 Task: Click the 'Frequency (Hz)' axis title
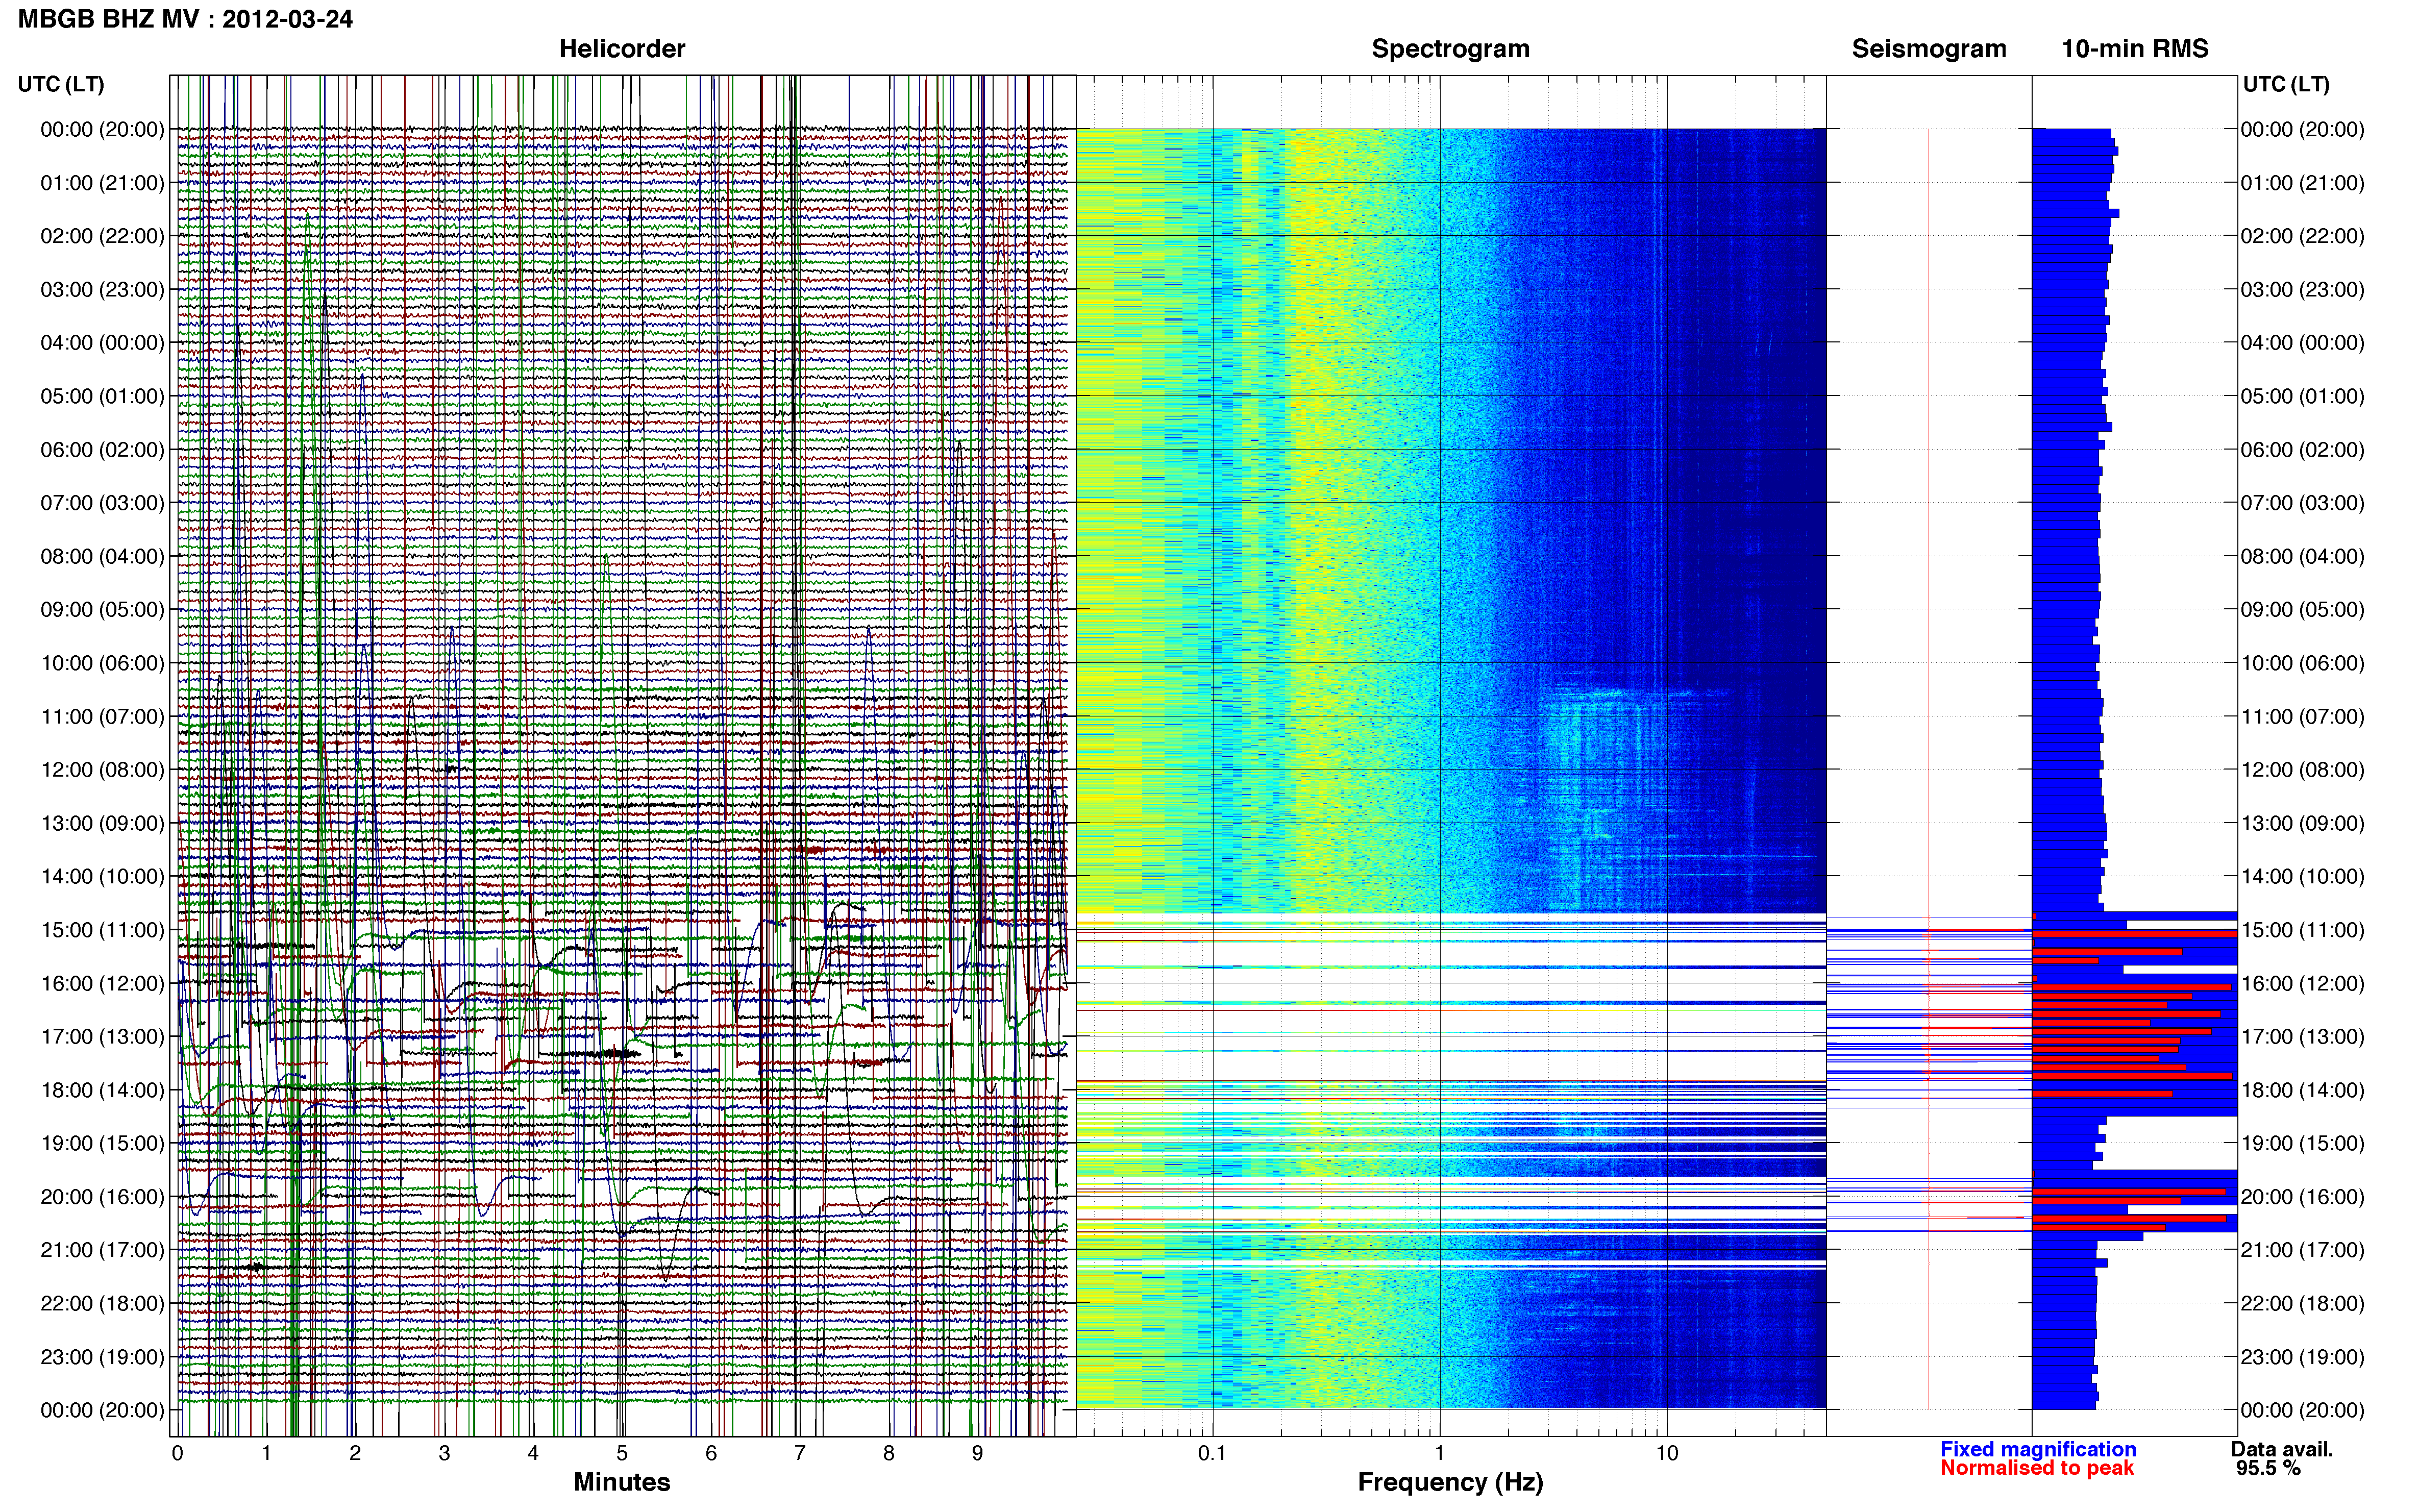click(1450, 1482)
